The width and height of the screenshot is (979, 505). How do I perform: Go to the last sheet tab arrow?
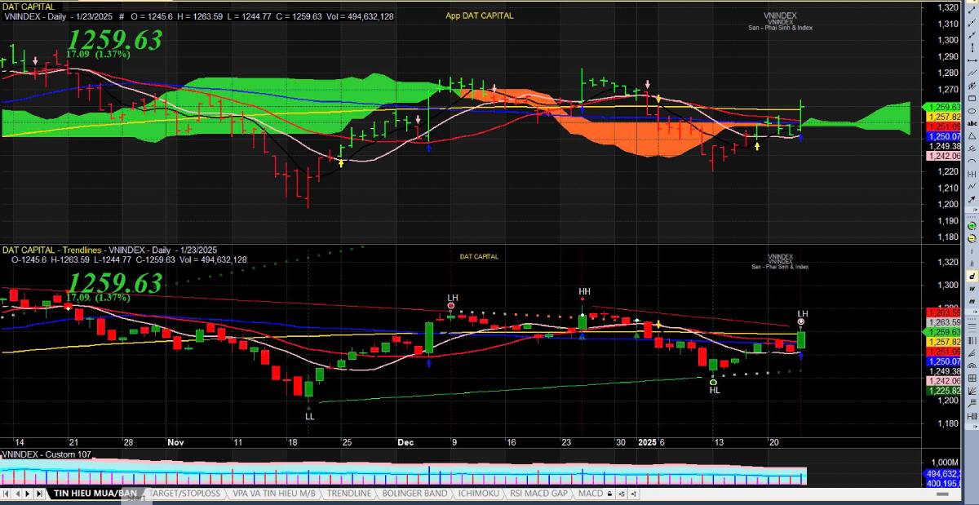coord(40,494)
